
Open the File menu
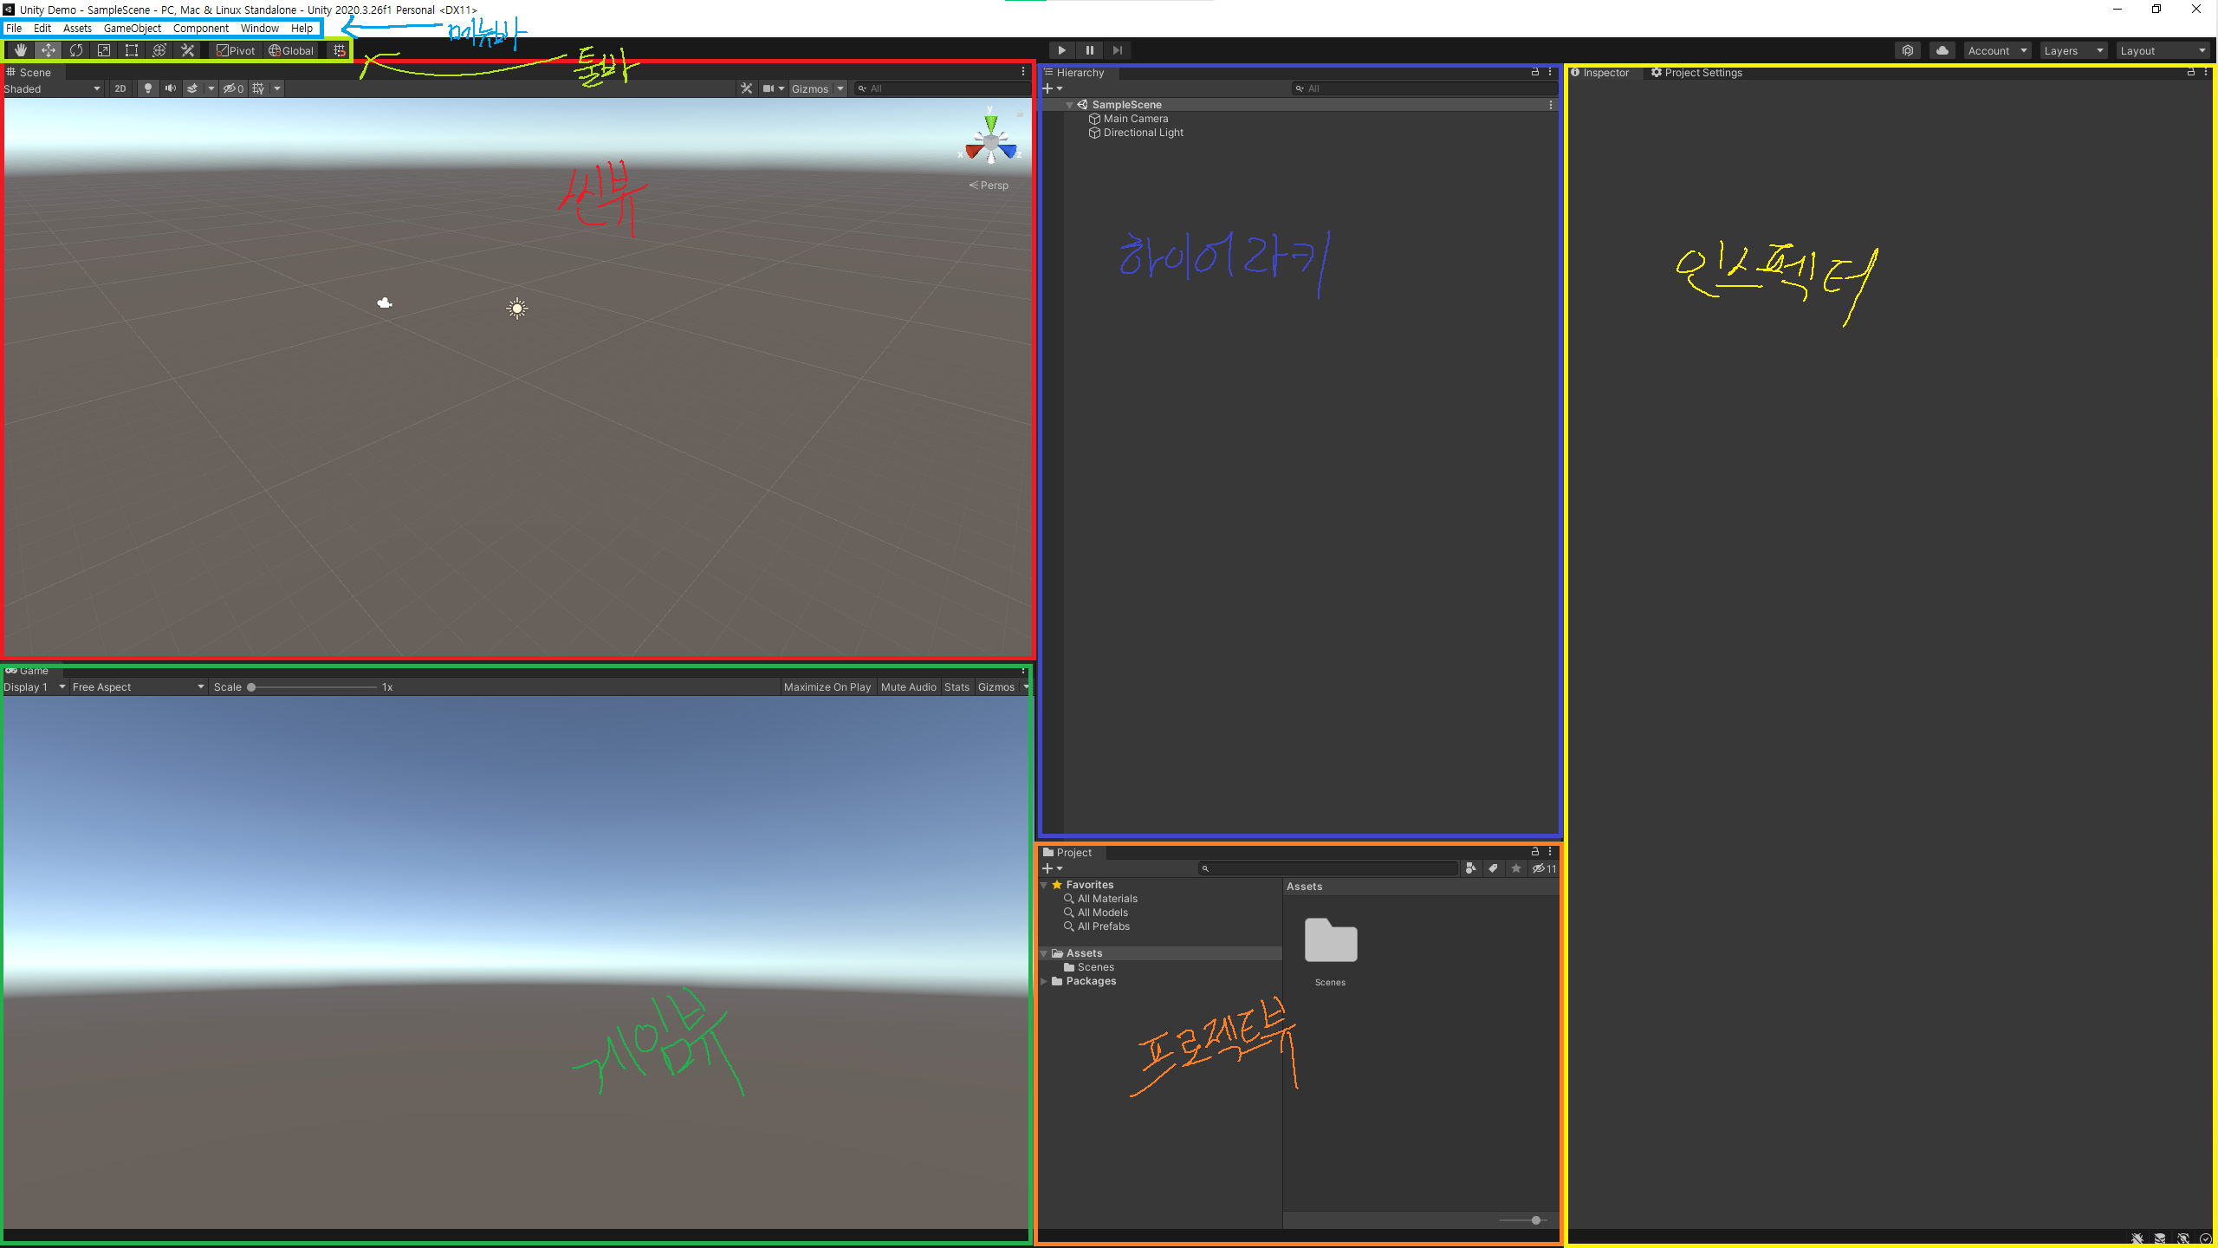pyautogui.click(x=14, y=28)
